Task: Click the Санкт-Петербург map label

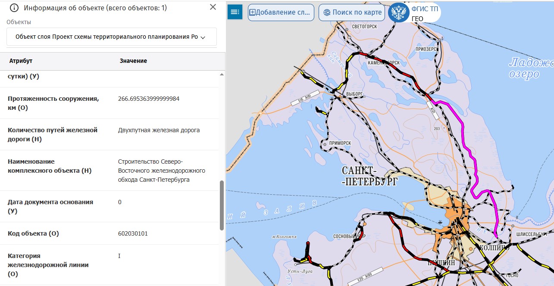Action: click(369, 177)
